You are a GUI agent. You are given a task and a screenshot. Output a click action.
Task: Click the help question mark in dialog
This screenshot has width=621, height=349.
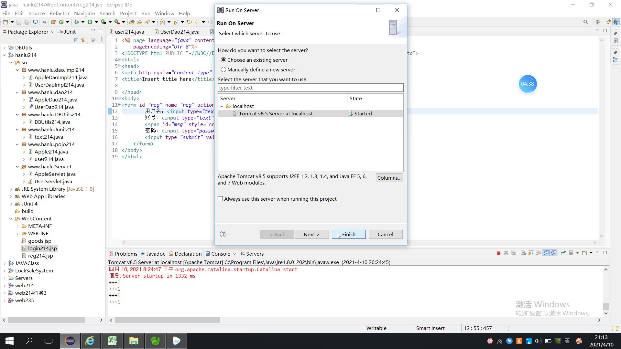click(223, 234)
